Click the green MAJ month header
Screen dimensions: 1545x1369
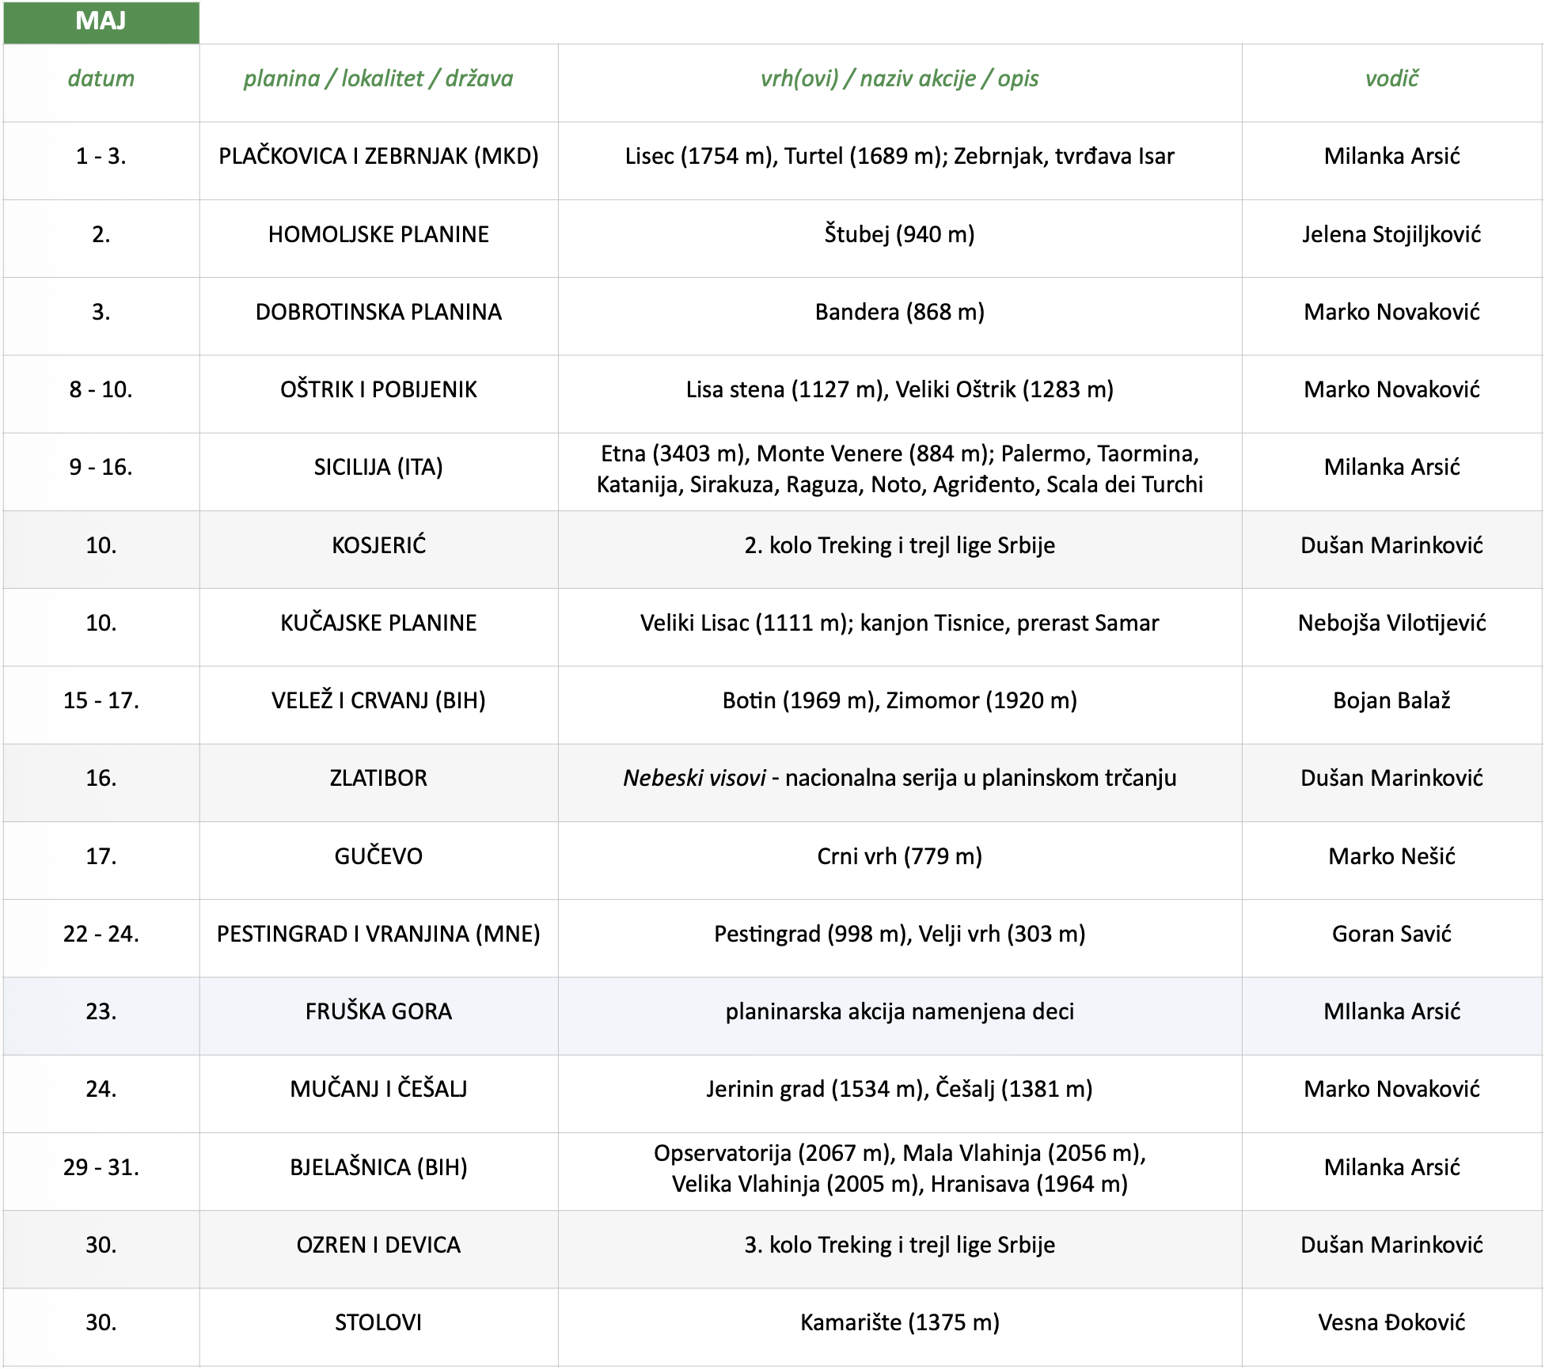(101, 21)
